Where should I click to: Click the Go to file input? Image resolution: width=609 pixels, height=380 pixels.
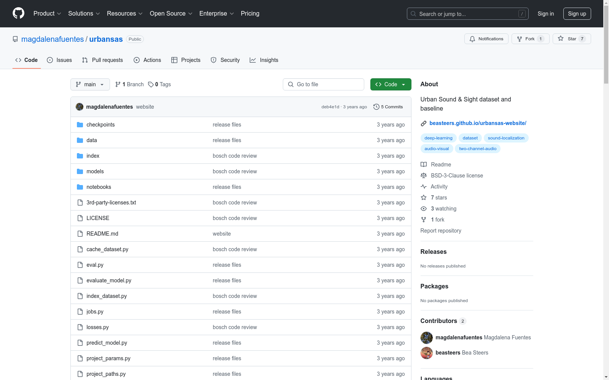pyautogui.click(x=324, y=84)
